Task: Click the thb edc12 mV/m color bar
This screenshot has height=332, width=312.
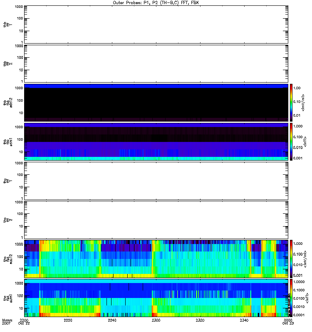Action: (292, 103)
